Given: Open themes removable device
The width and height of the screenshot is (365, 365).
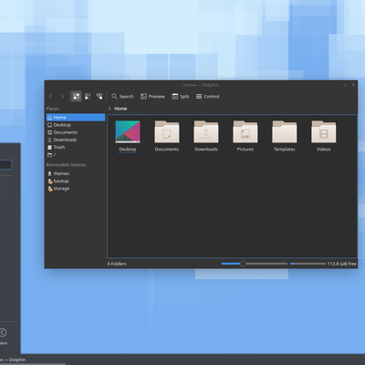Looking at the screenshot, I should point(76,173).
